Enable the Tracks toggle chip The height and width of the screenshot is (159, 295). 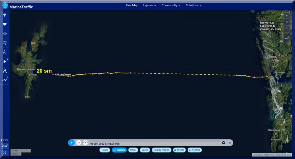click(105, 150)
